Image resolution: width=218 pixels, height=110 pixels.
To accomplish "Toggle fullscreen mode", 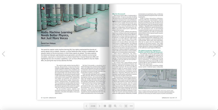I will (x=126, y=106).
